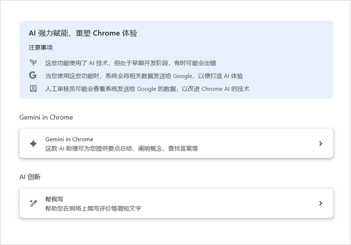This screenshot has width=351, height=245.
Task: Open Gemini in Chrome settings chevron arrow
Action: coord(320,143)
